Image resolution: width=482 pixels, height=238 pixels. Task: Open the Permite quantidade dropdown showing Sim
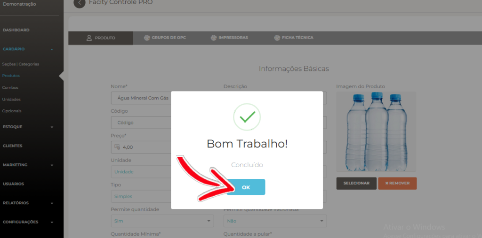162,221
